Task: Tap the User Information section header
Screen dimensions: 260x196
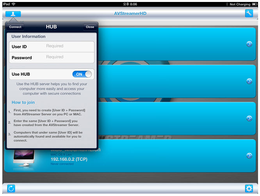Action: [x=28, y=36]
